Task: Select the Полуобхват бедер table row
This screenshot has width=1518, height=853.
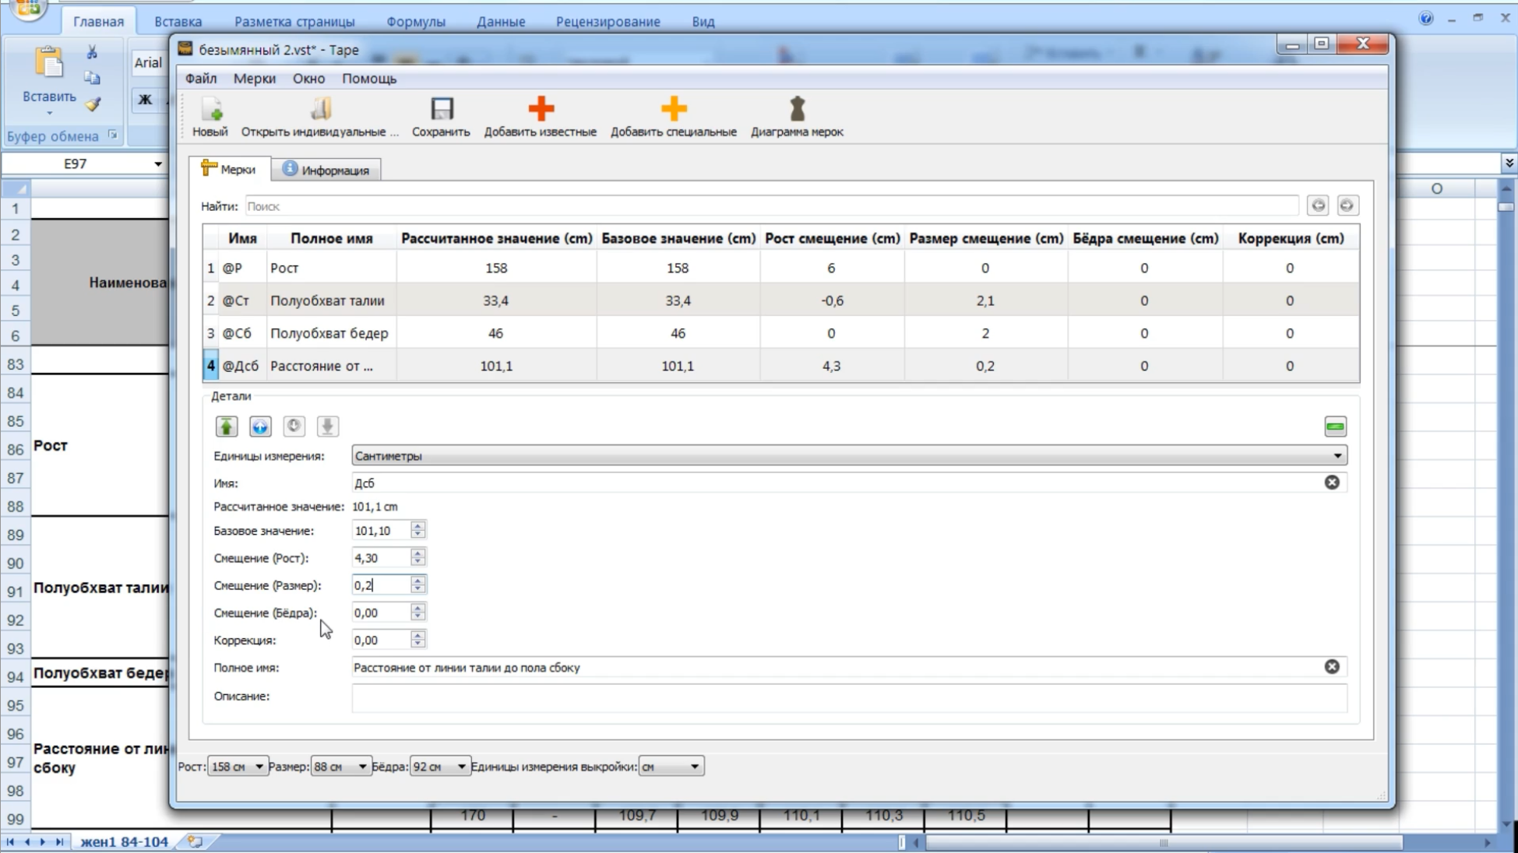Action: (781, 333)
